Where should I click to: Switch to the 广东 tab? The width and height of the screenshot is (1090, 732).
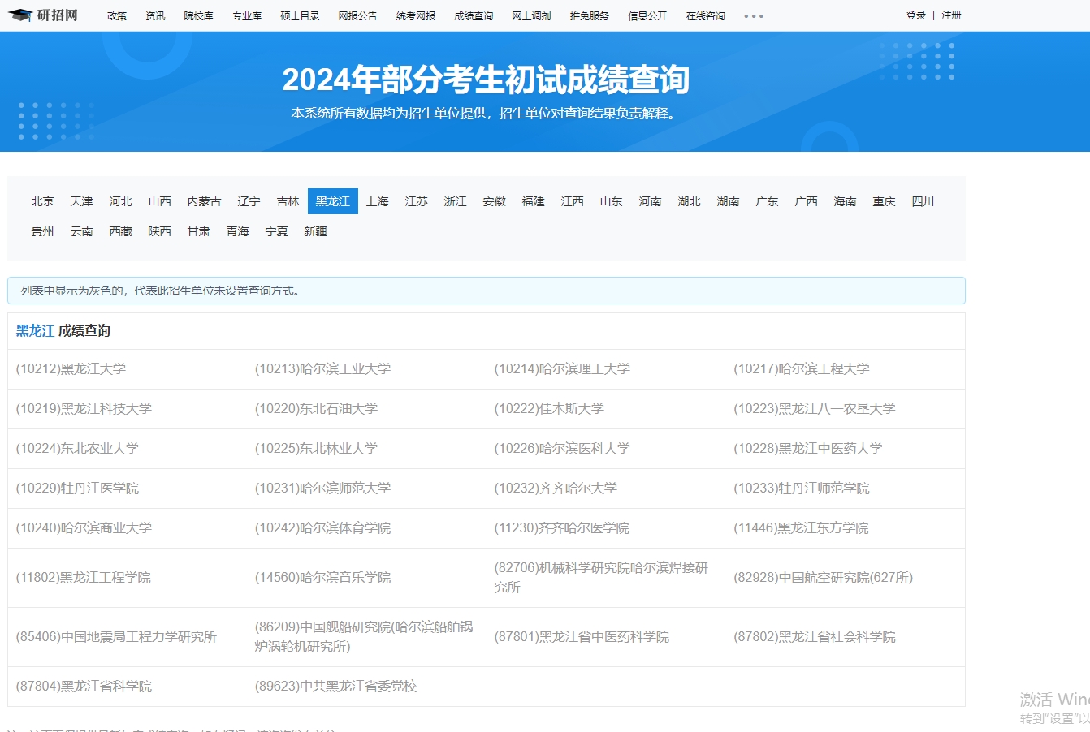(x=768, y=201)
